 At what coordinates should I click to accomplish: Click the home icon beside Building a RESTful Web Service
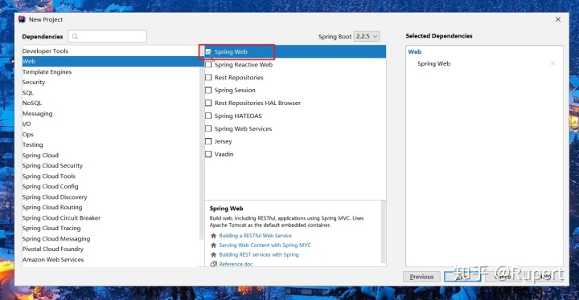pos(213,236)
